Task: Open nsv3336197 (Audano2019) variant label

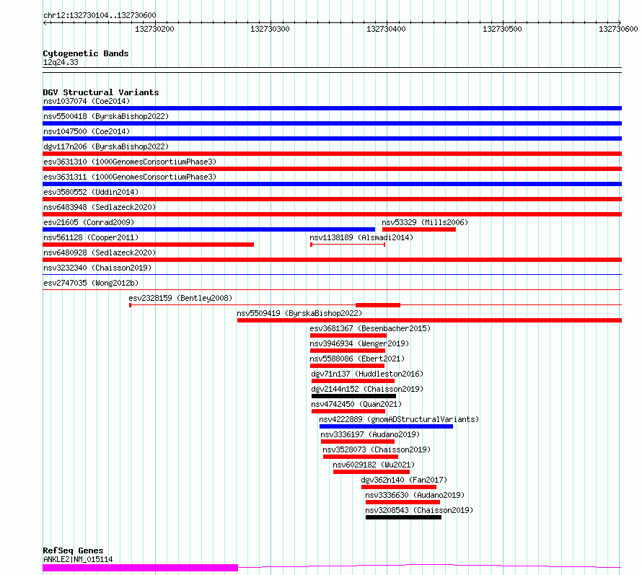Action: tap(370, 434)
